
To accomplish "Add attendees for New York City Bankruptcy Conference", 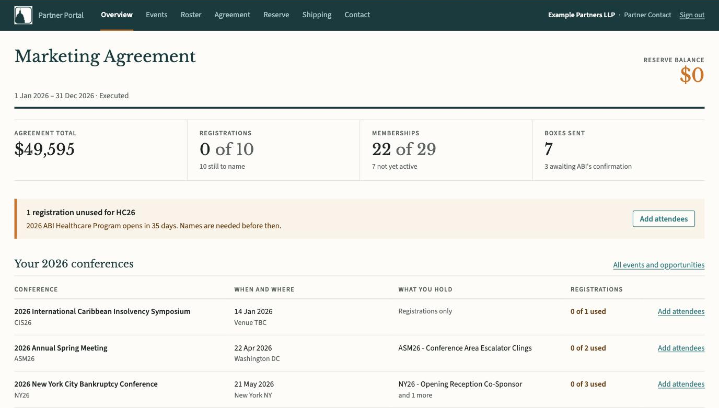I will 681,384.
